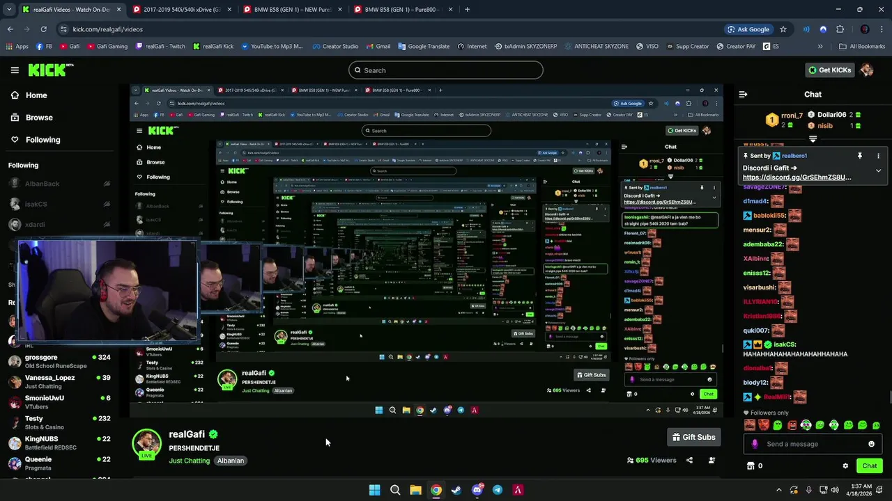Bookmark this page star icon
892x501 pixels.
click(x=783, y=29)
